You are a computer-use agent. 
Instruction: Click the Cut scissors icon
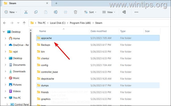26,12
